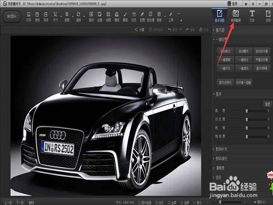Click the three-dots more tools icon
This screenshot has width=273, height=205.
179,14
